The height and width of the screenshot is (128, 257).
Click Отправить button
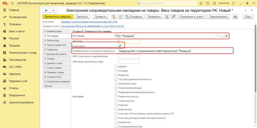point(135,17)
